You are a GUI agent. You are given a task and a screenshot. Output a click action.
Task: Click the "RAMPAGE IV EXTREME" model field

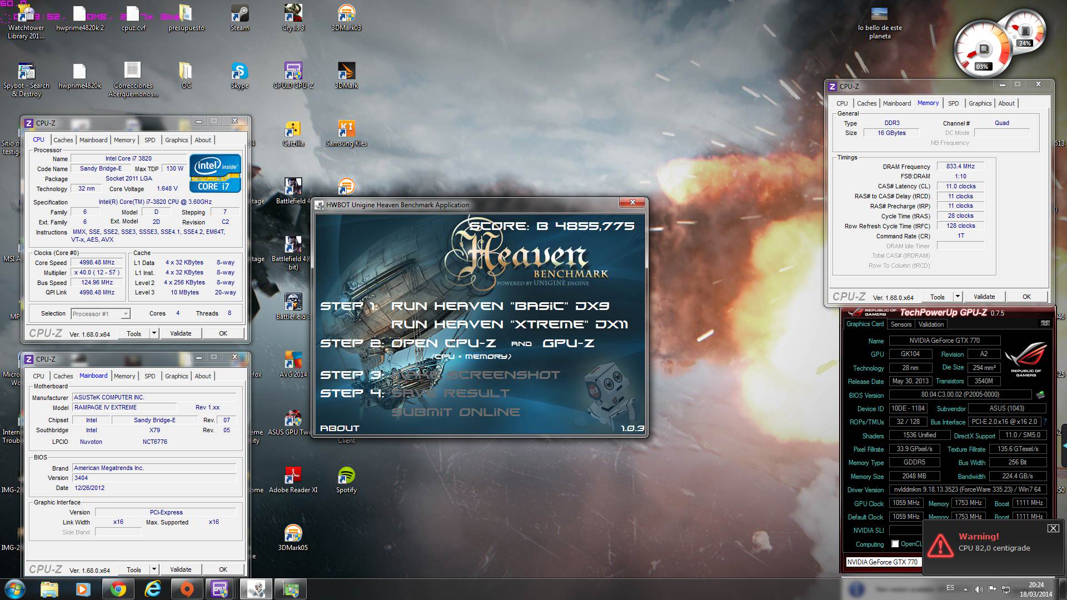[124, 408]
